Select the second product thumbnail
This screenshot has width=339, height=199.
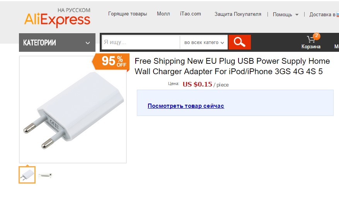click(45, 175)
